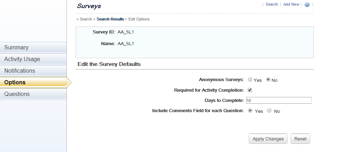Select the highlighted Options tab
The height and width of the screenshot is (152, 351).
pyautogui.click(x=35, y=83)
